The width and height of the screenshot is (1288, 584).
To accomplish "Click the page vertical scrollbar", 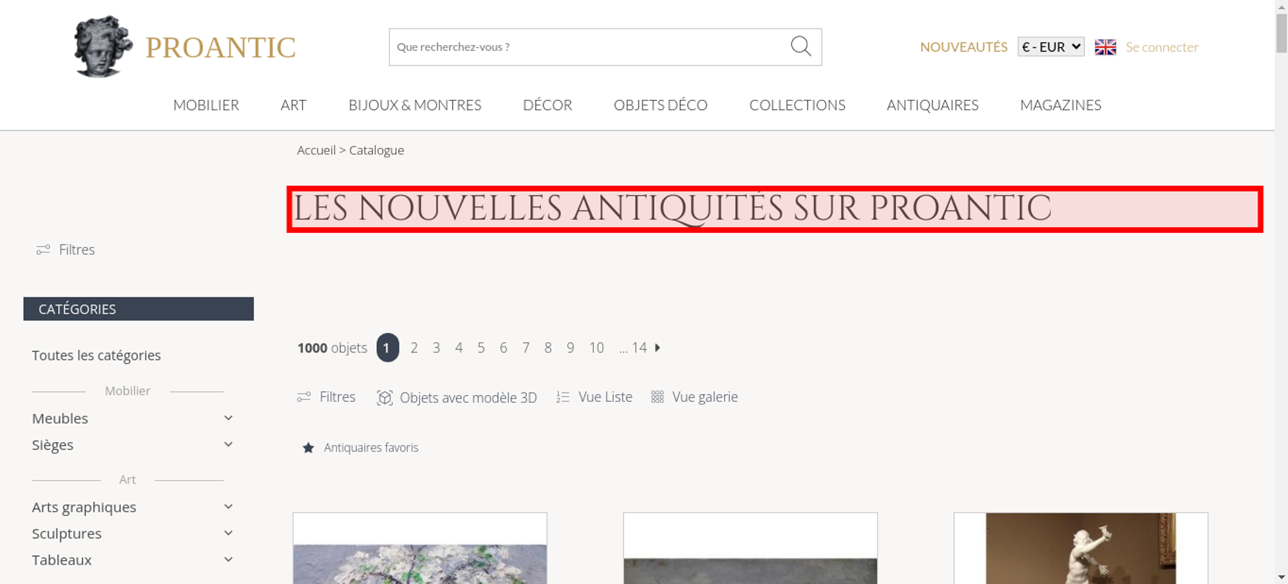I will tap(1282, 292).
